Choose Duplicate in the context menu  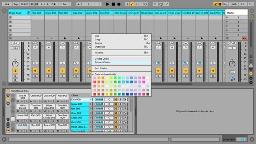coord(121,47)
